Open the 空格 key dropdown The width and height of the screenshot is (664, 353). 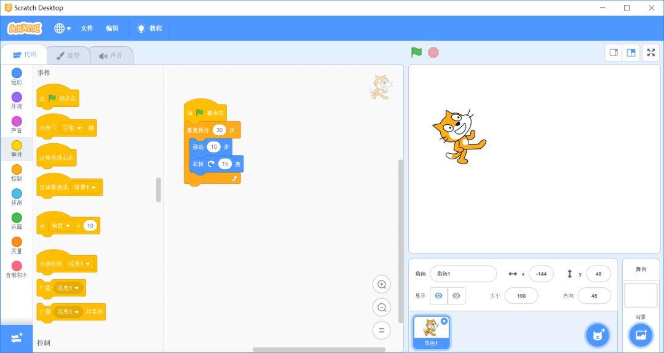tap(73, 127)
